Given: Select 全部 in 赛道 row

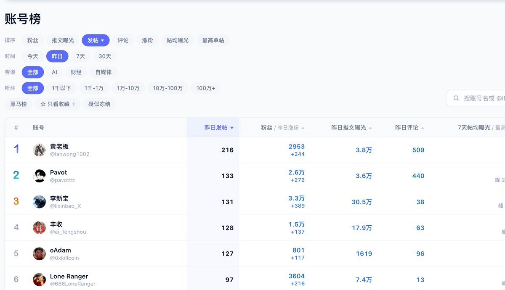Looking at the screenshot, I should click(x=33, y=72).
